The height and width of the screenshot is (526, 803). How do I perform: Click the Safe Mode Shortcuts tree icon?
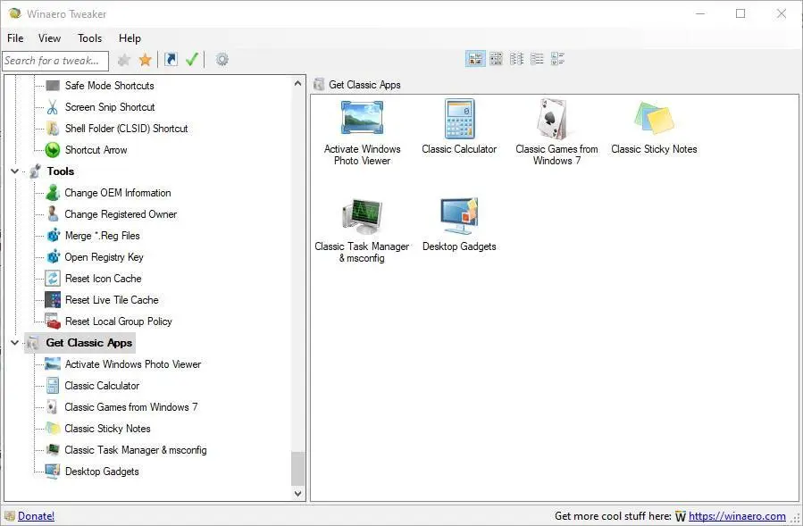(x=53, y=86)
